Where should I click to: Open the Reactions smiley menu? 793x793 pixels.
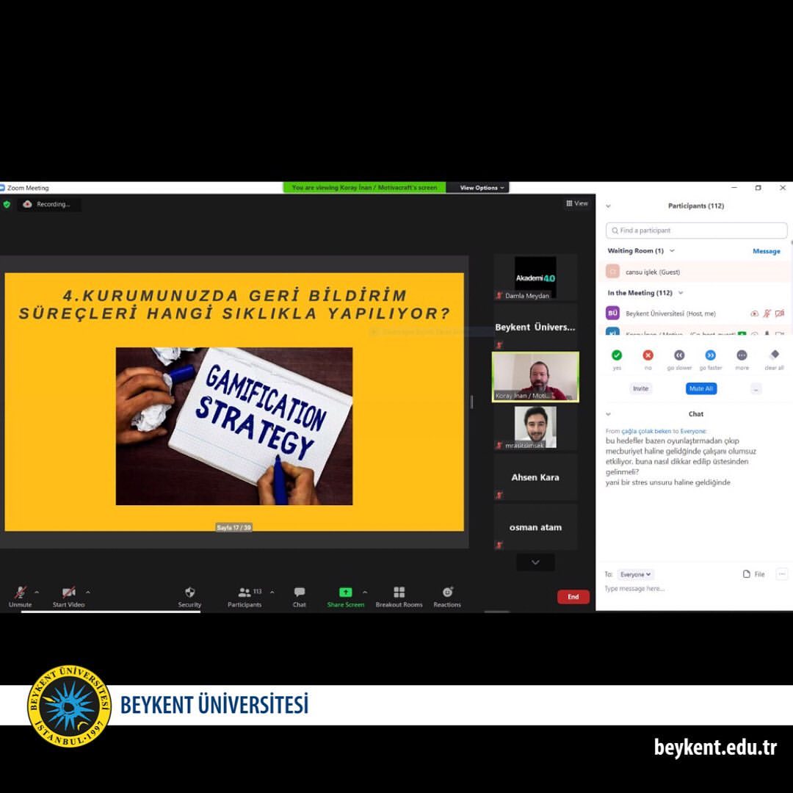(447, 596)
